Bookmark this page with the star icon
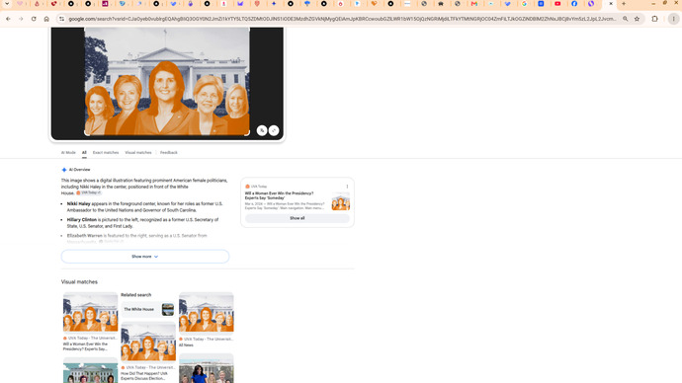 [637, 19]
